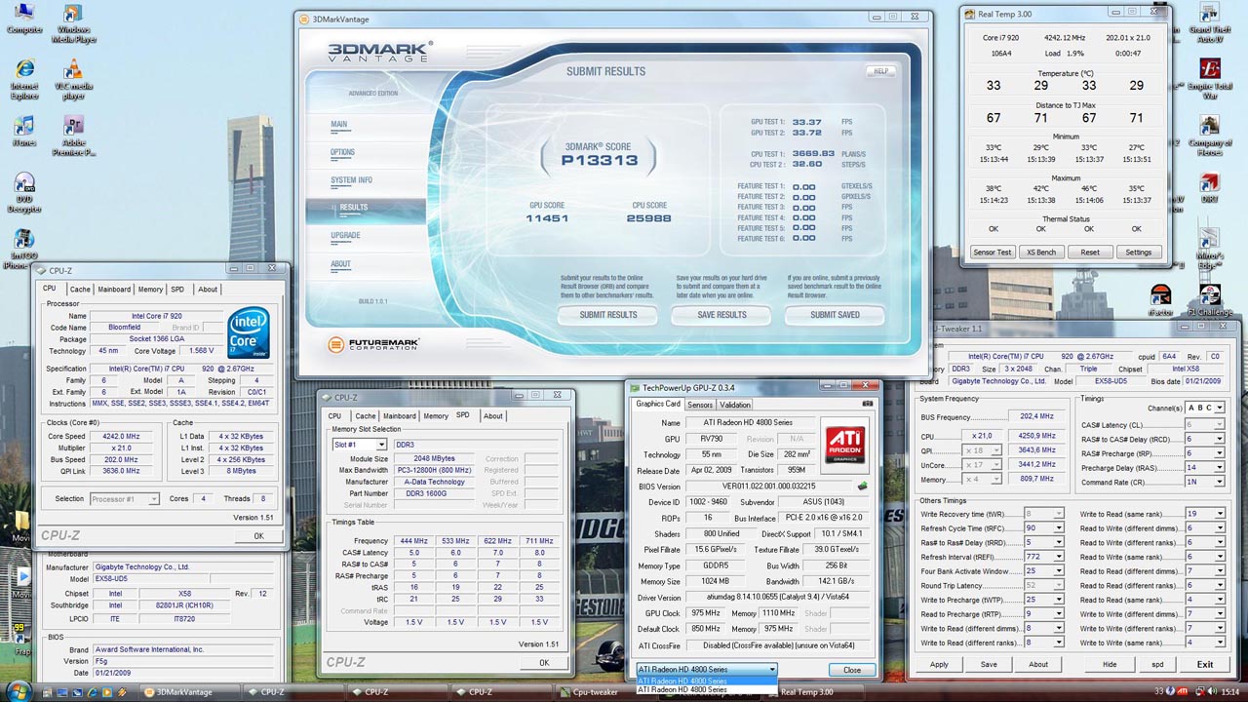Image resolution: width=1248 pixels, height=702 pixels.
Task: Click Close in GPU-Z
Action: point(852,670)
